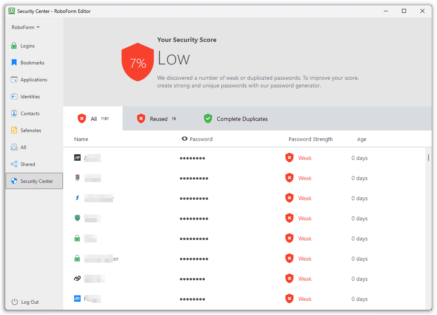Toggle password visibility with the eye icon
The image size is (437, 315).
click(x=185, y=139)
